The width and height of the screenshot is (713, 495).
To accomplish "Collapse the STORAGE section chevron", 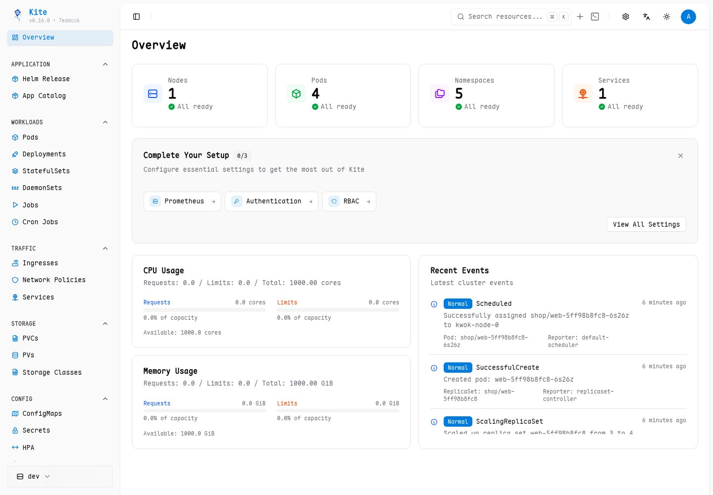I will click(105, 324).
